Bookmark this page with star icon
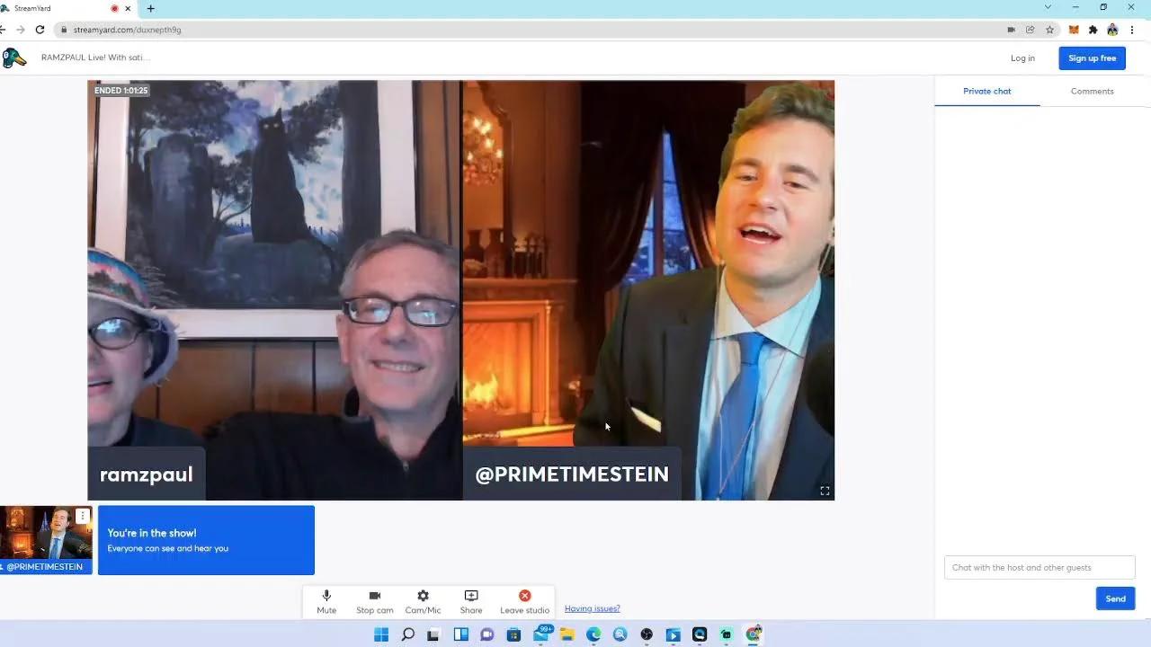 [1049, 30]
